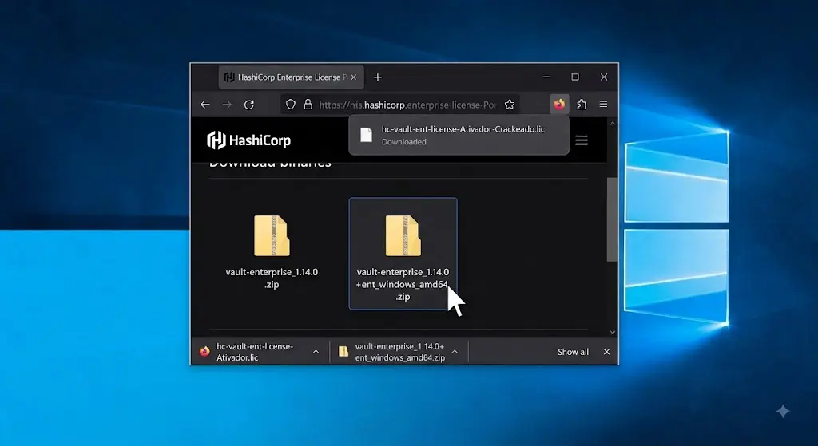
Task: Open a new tab with the plus button
Action: [x=378, y=77]
